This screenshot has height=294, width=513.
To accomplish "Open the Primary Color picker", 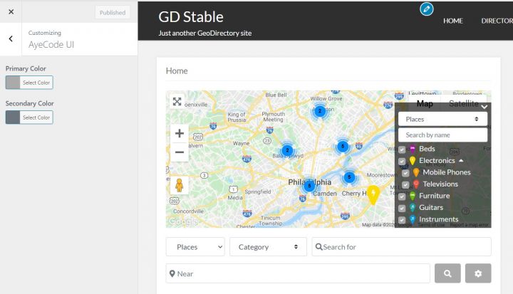I will tap(29, 83).
